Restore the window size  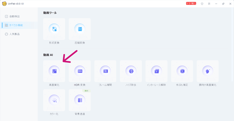tap(223, 4)
